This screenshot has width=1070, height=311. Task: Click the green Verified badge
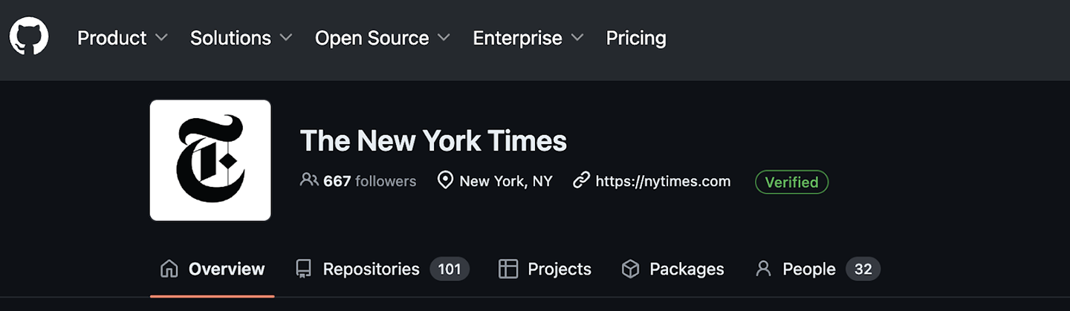pos(791,182)
